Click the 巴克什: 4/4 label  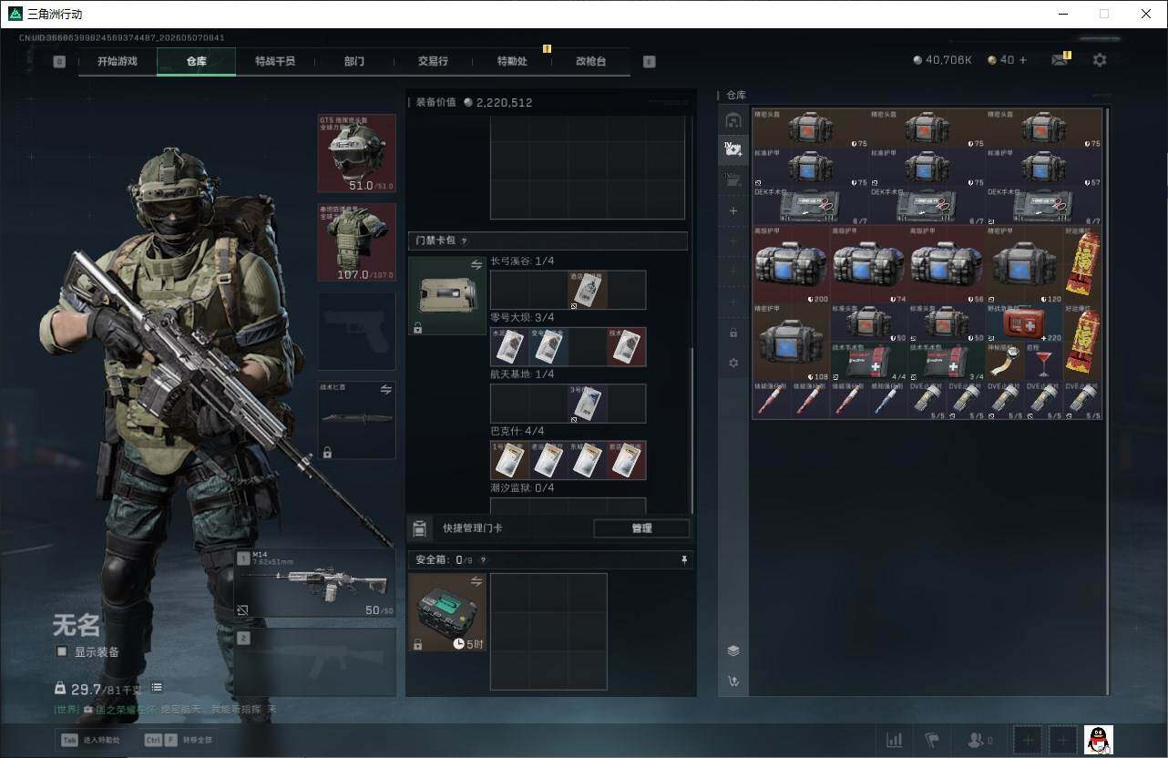click(x=517, y=431)
